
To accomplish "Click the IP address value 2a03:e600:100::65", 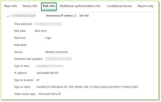I will tap(47, 73).
